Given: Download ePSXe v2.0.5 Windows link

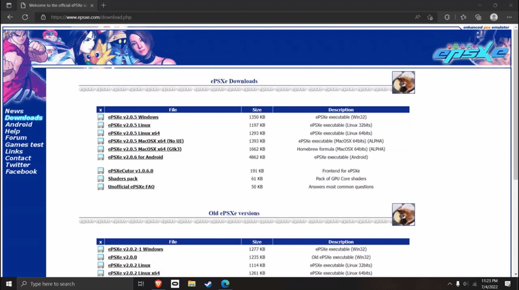Looking at the screenshot, I should coord(133,117).
